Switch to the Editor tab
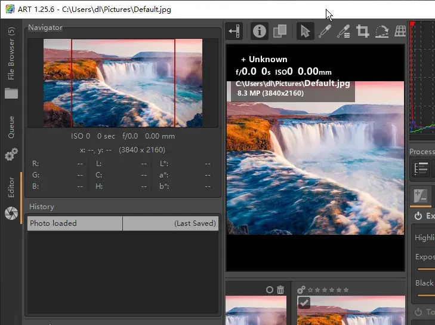 click(11, 187)
